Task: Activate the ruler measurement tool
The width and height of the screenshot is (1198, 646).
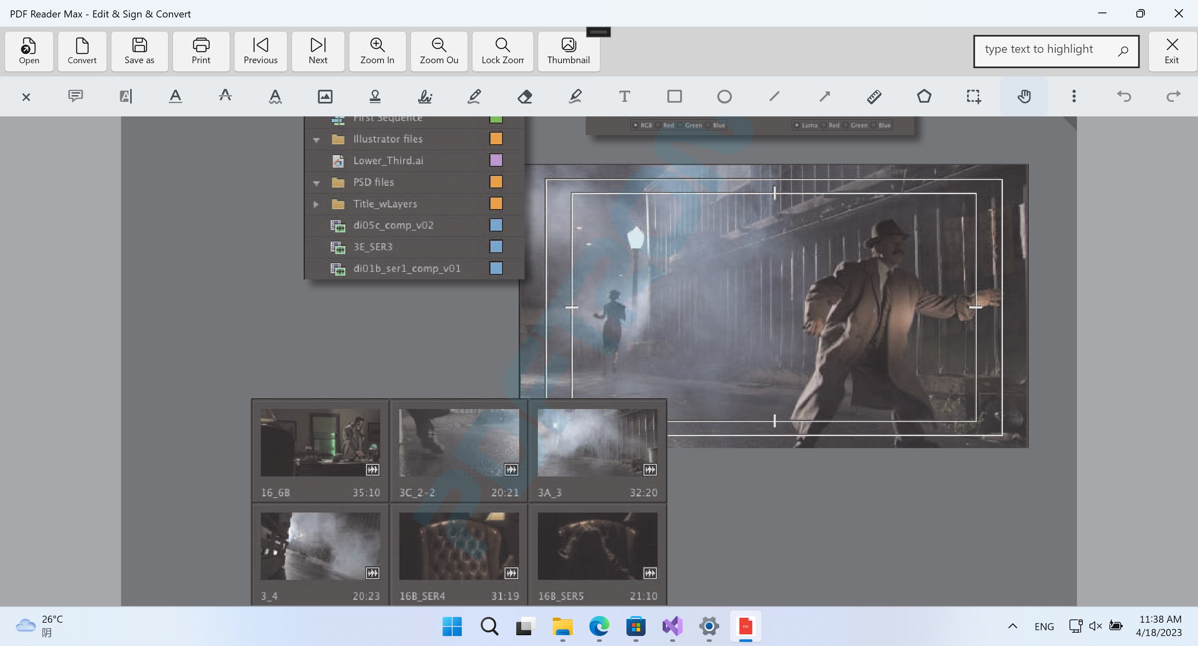Action: click(874, 97)
